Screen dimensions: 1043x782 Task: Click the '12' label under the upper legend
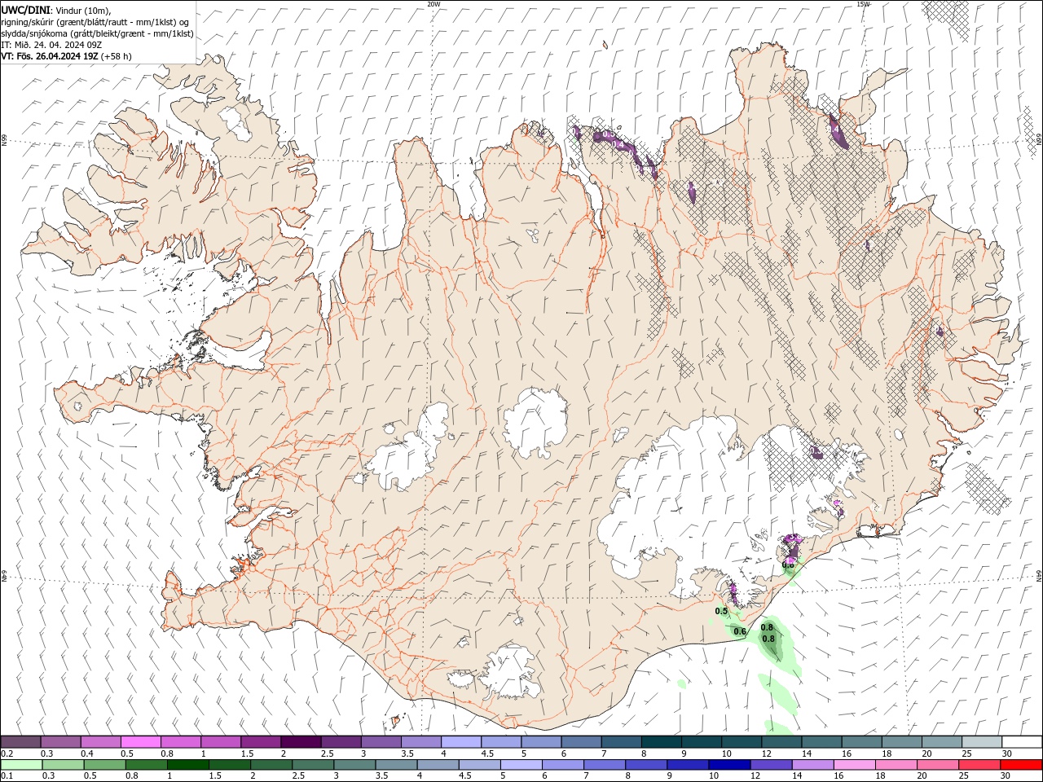tap(768, 753)
